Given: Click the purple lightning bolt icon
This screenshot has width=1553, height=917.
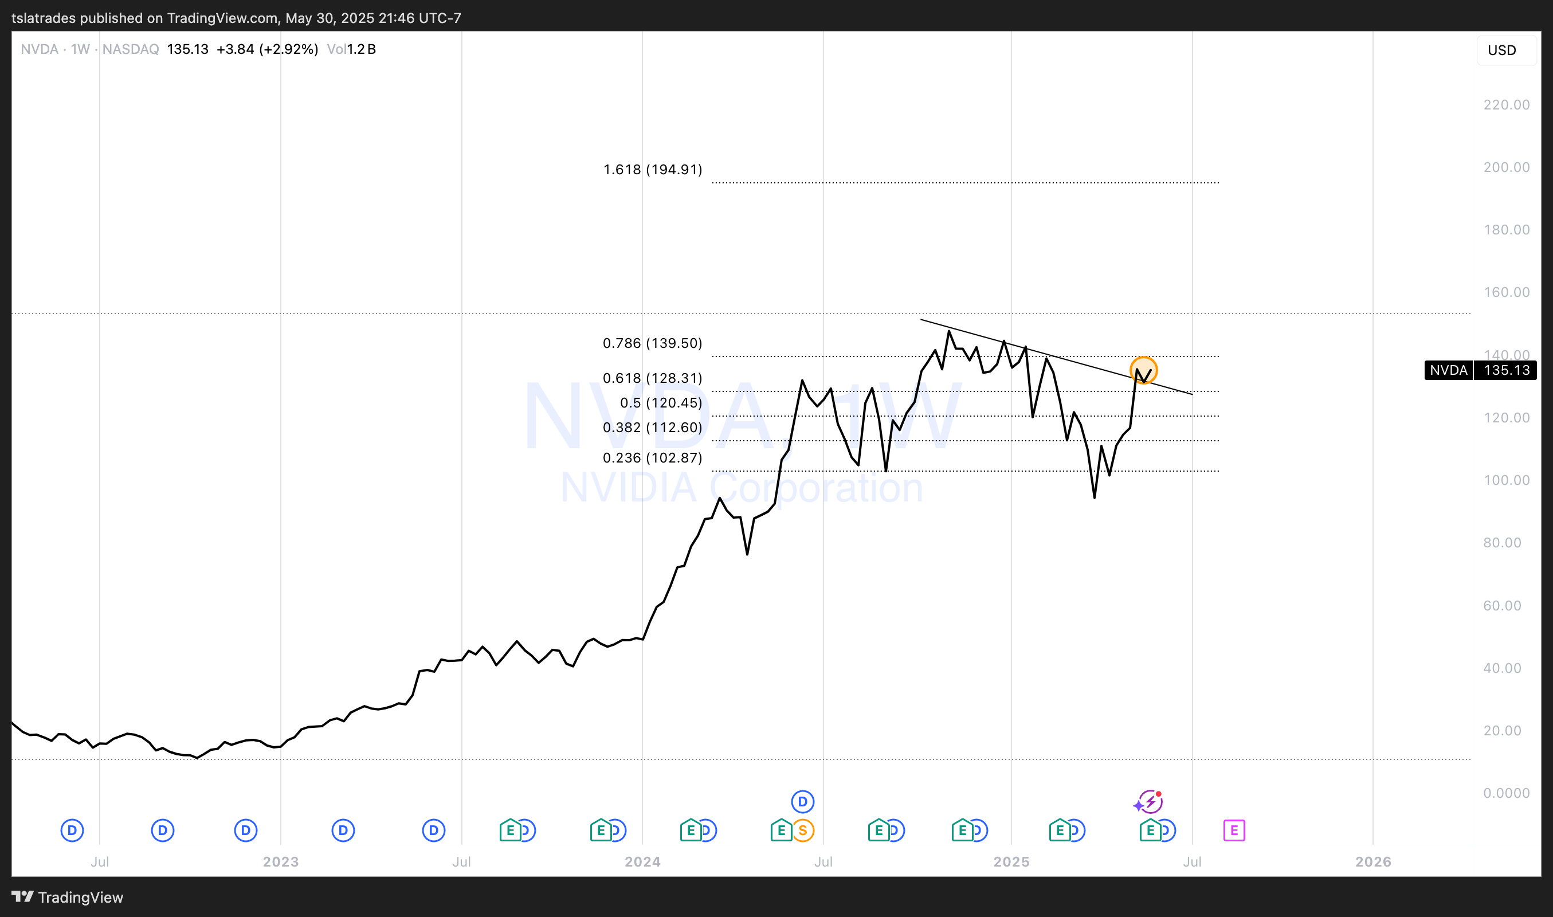Looking at the screenshot, I should click(1150, 802).
